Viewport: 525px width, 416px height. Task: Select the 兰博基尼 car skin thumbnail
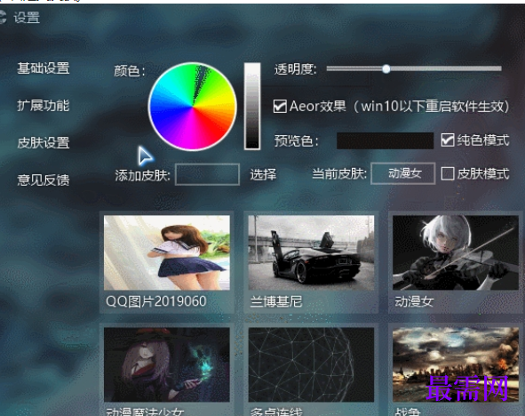(311, 252)
